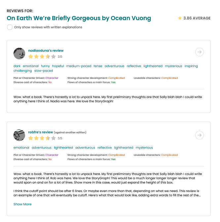Open robfre's review via arrow icon
This screenshot has width=220, height=222.
200,135
